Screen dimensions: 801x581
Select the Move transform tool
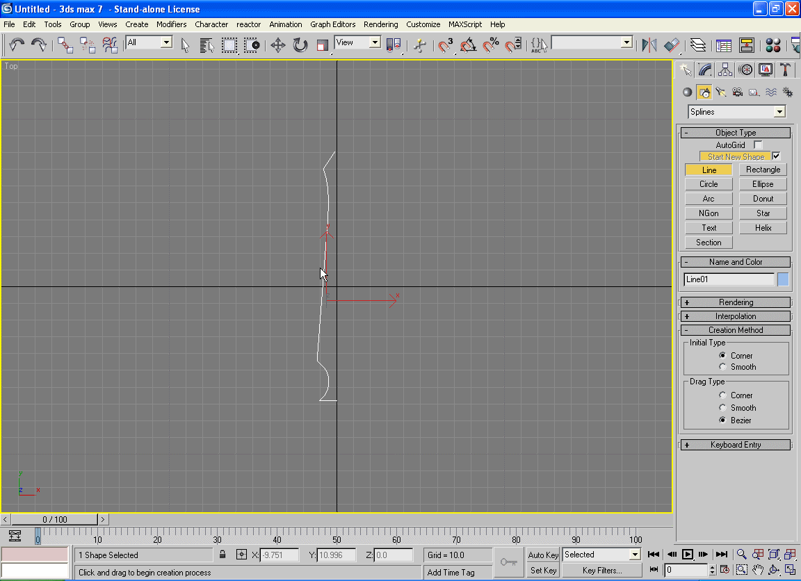tap(277, 45)
